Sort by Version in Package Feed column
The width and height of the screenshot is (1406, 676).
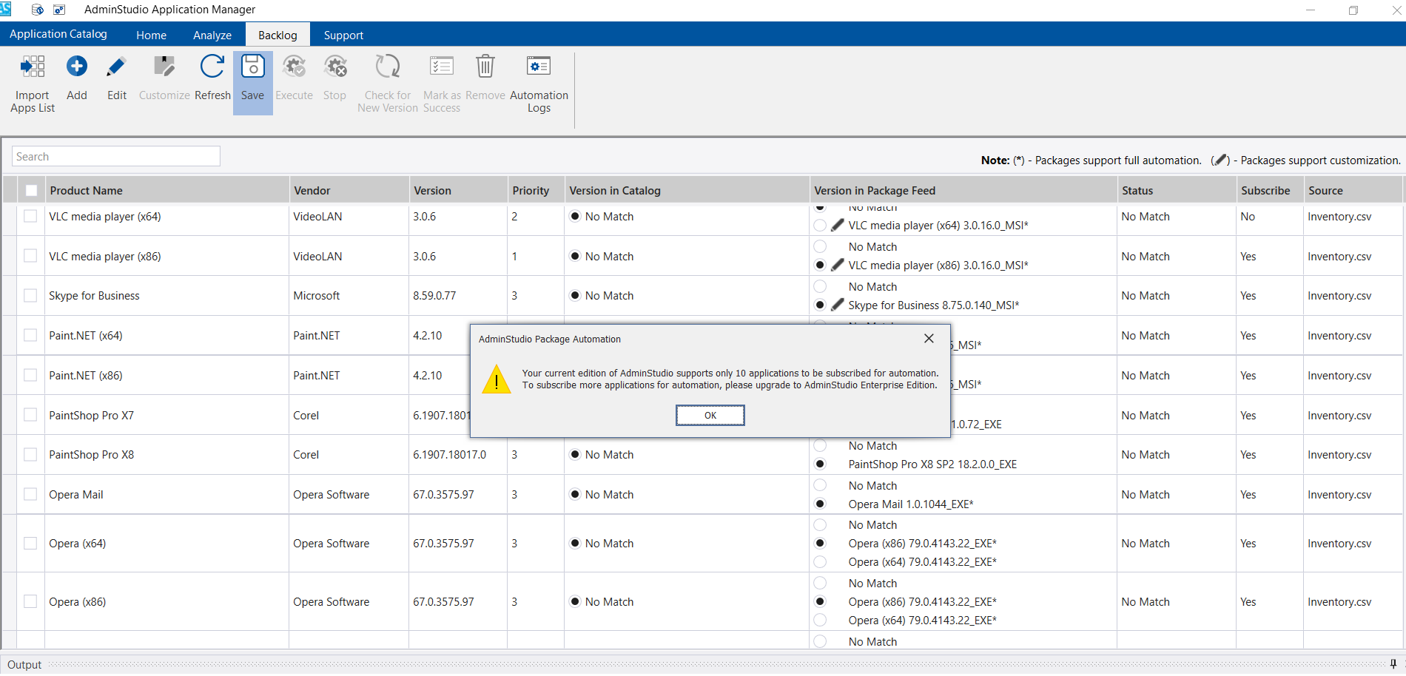coord(963,191)
